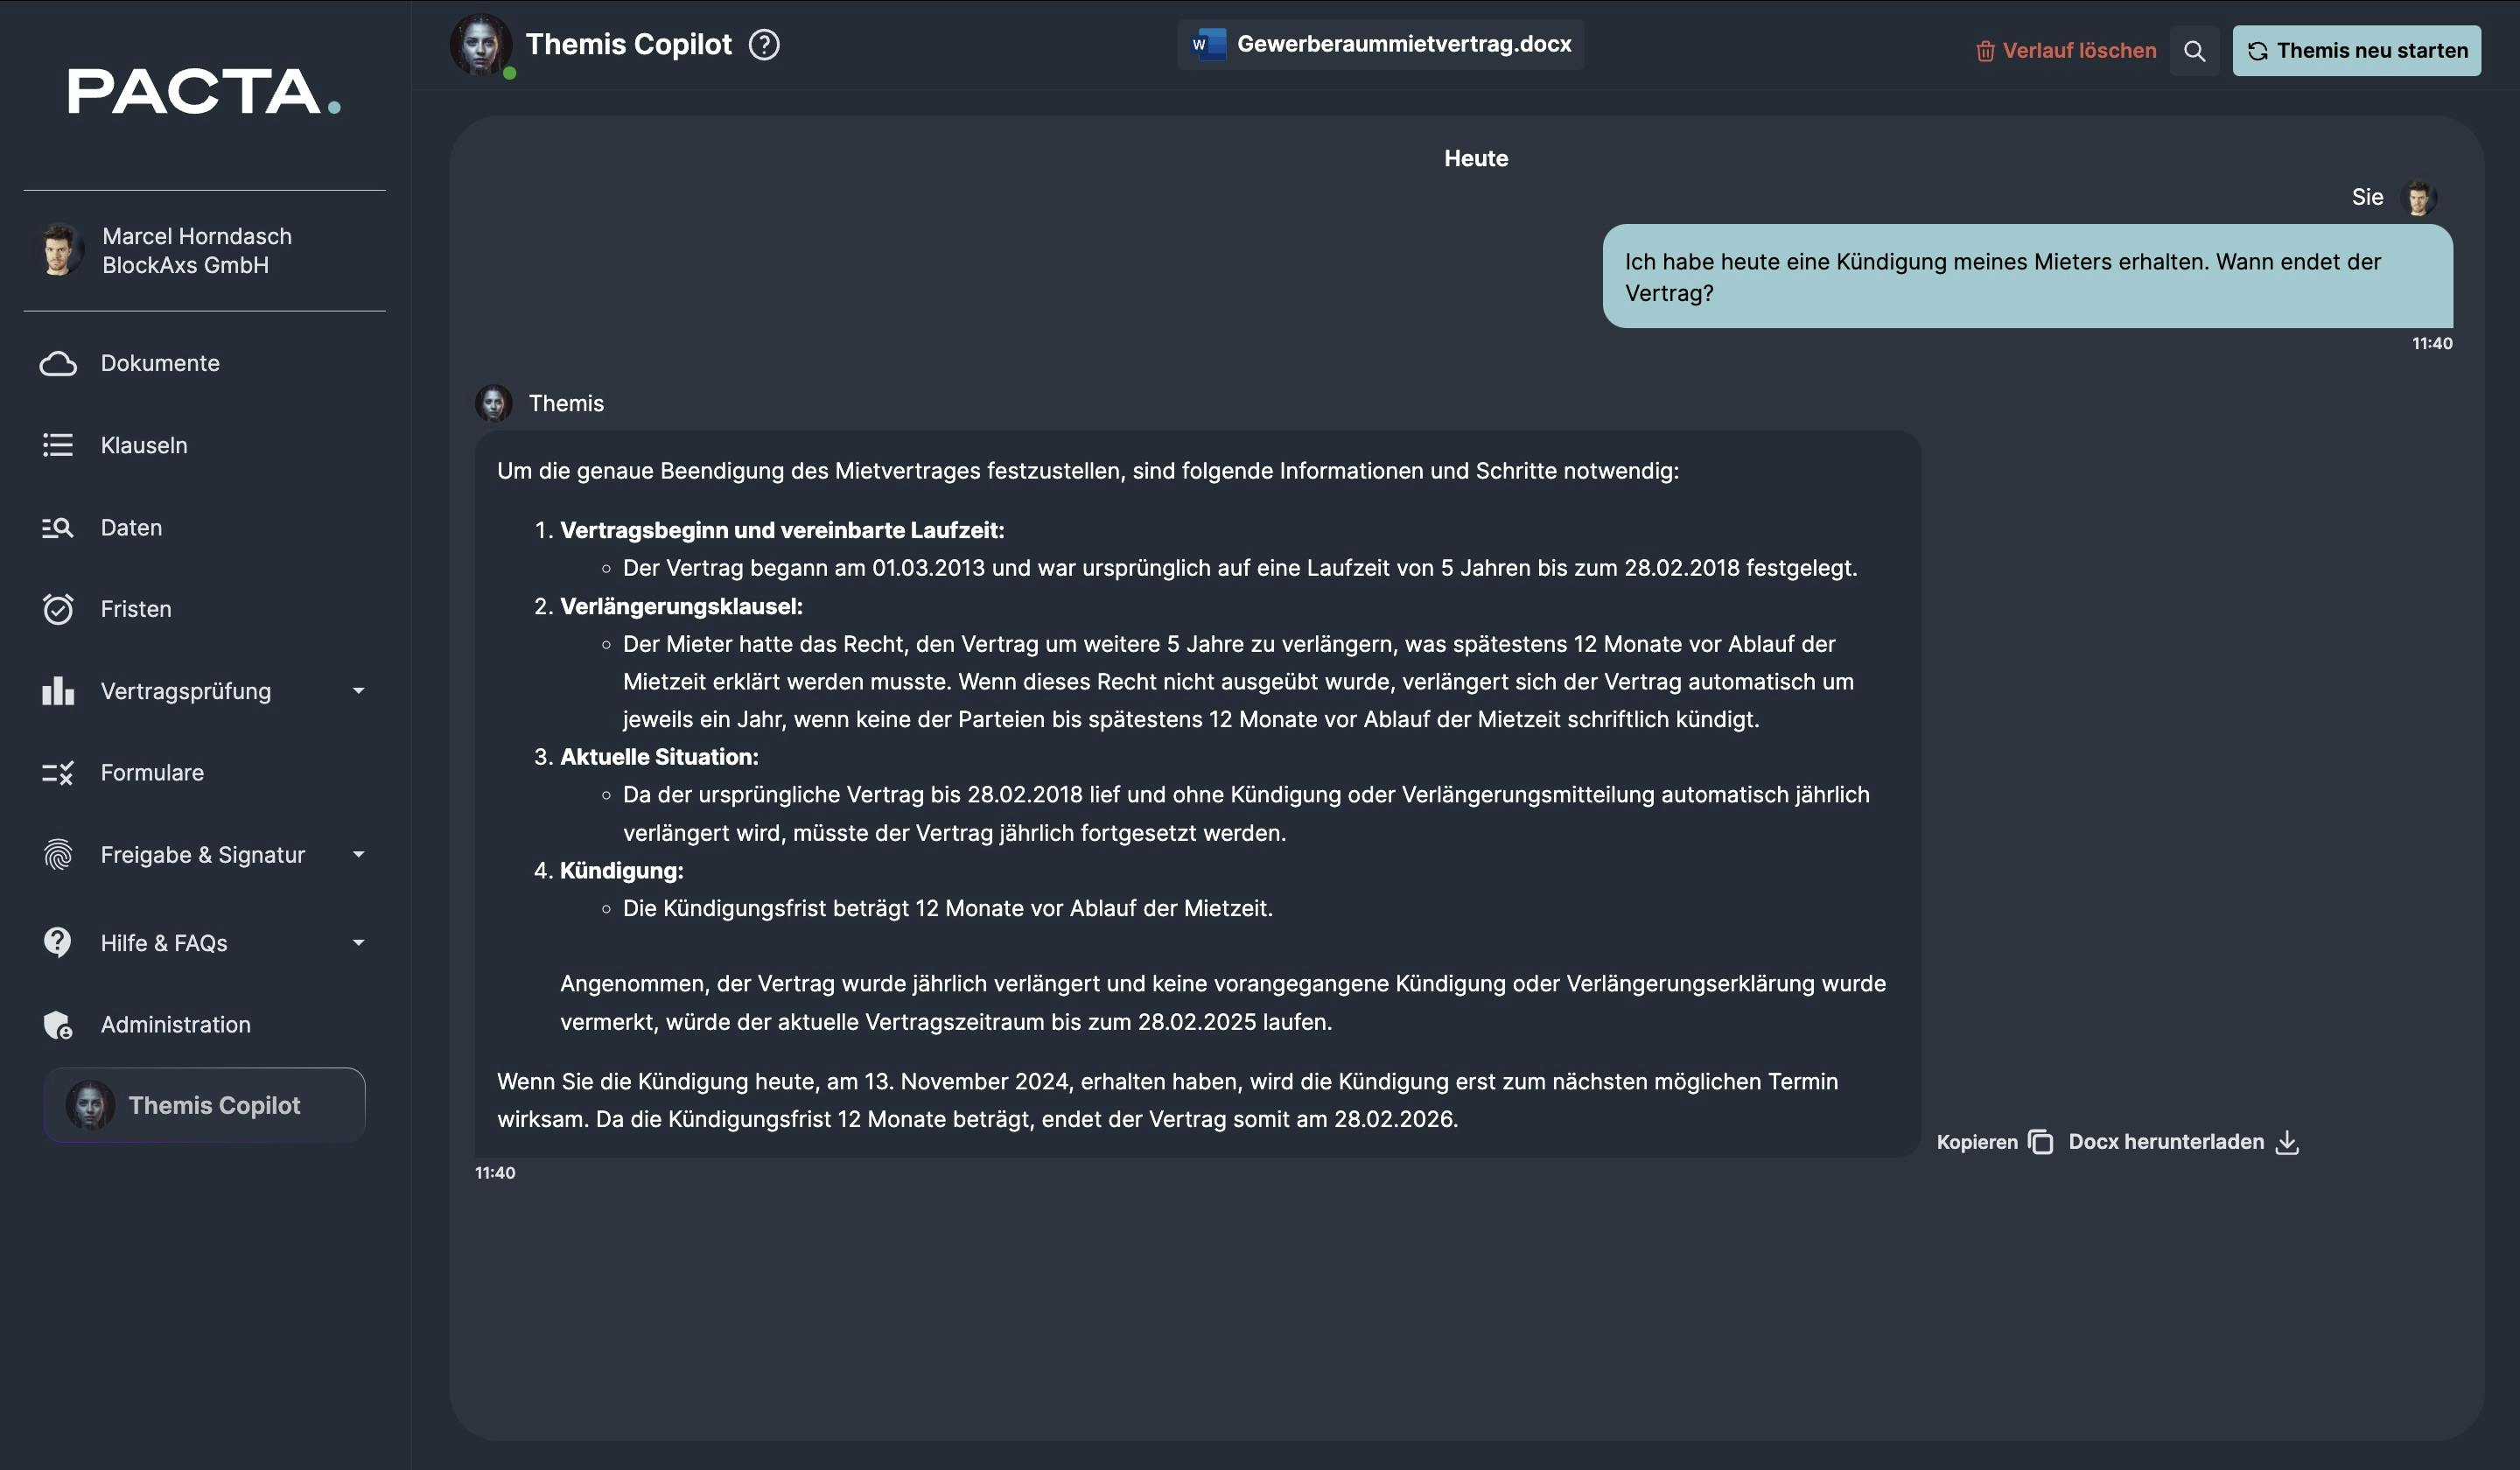The image size is (2520, 1470).
Task: Select the Klauseln list icon
Action: [x=58, y=445]
